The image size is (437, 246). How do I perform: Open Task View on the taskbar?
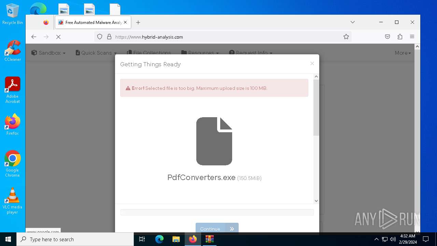[x=142, y=239]
